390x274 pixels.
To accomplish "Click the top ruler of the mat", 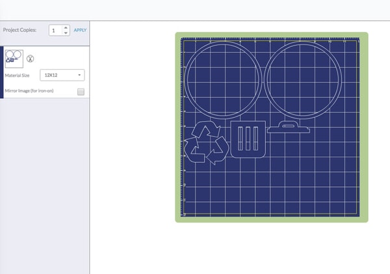I will click(x=271, y=40).
